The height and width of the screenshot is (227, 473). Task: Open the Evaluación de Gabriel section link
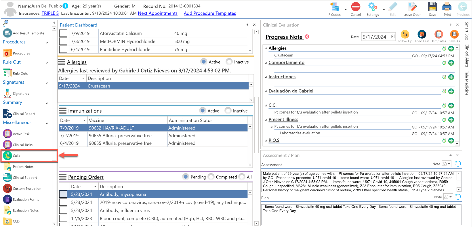291,91
